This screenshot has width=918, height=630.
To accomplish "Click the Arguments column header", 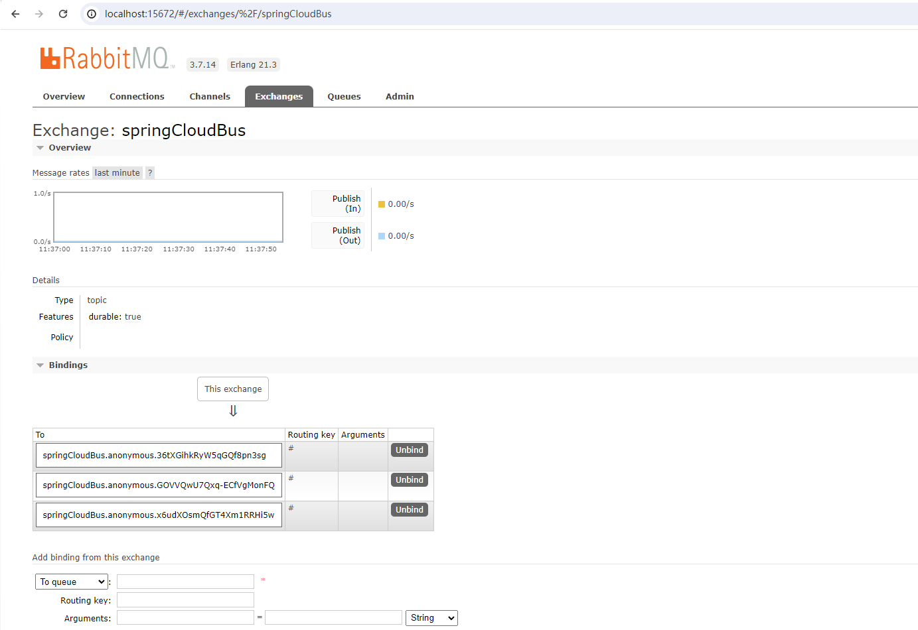I will 363,435.
